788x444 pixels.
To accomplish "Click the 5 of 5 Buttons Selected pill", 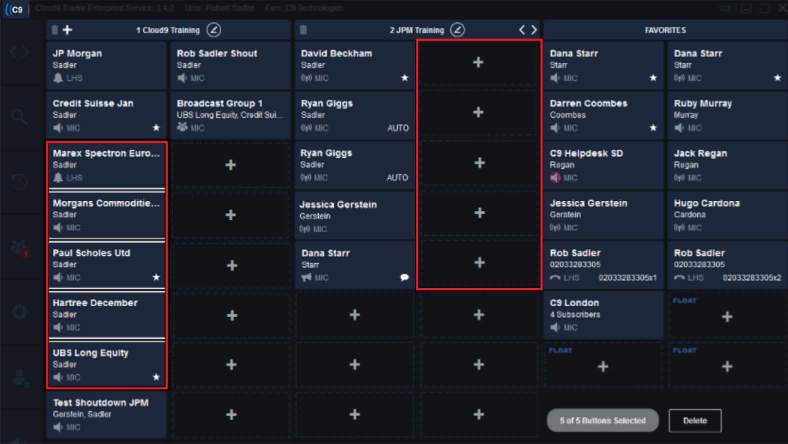I will (x=602, y=421).
